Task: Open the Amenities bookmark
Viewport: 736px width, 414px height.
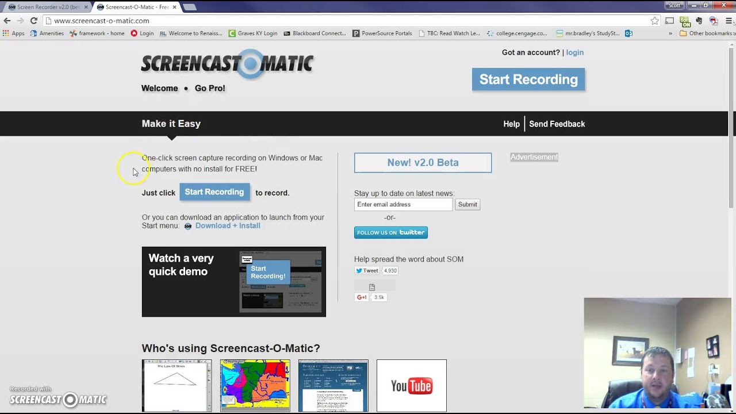Action: tap(47, 33)
